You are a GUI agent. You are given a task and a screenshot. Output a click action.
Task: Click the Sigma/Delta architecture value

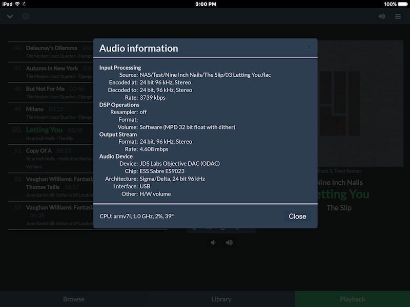172,179
